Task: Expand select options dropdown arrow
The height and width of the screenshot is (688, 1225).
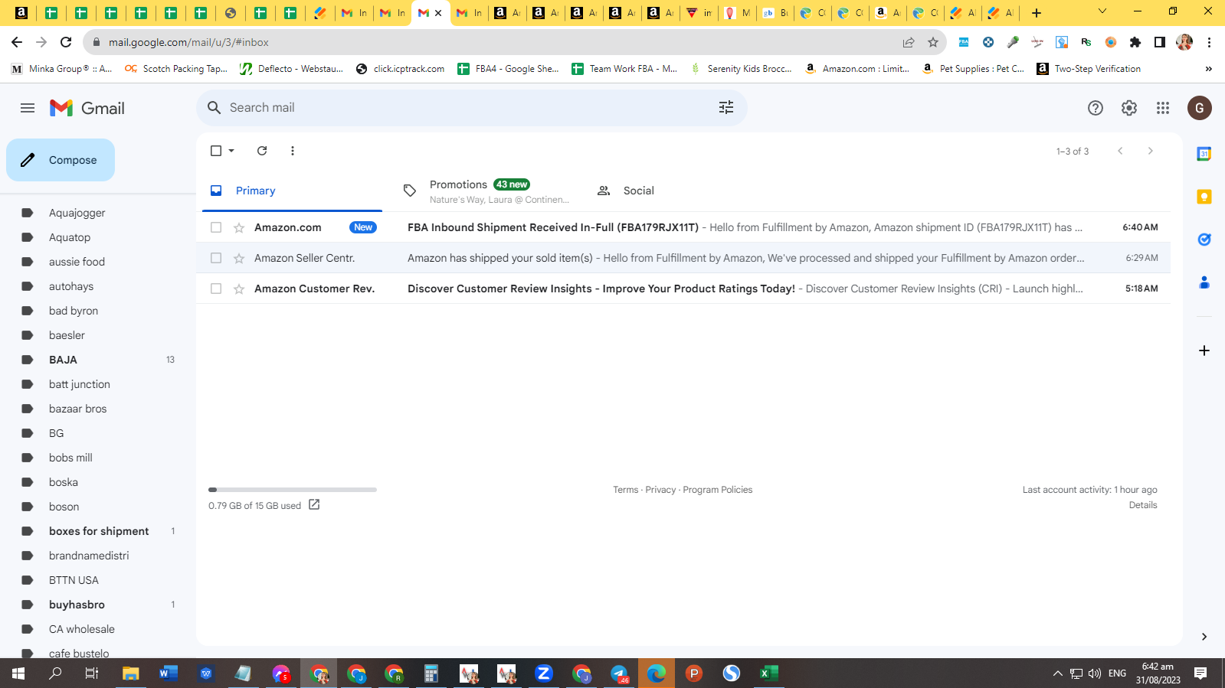Action: coord(231,151)
